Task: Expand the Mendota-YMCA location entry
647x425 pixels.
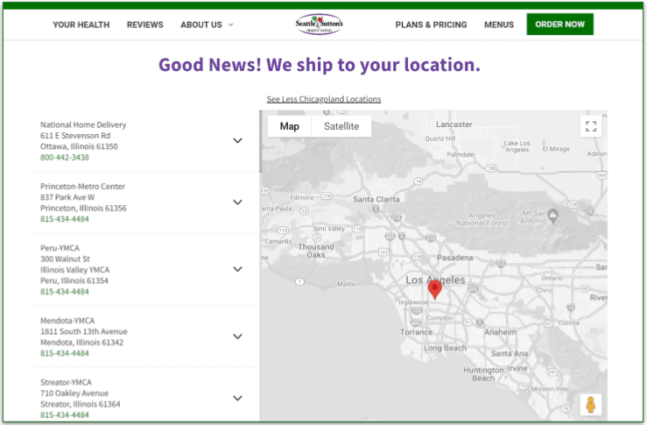Action: point(237,336)
